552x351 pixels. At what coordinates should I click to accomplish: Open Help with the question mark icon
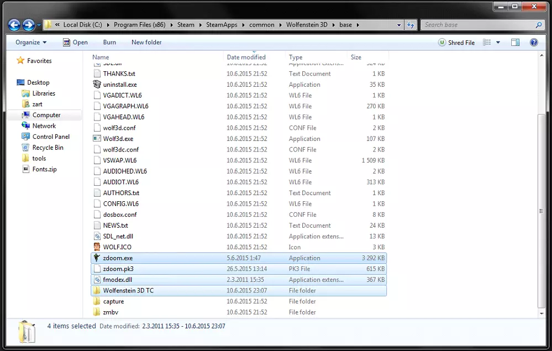tap(534, 43)
